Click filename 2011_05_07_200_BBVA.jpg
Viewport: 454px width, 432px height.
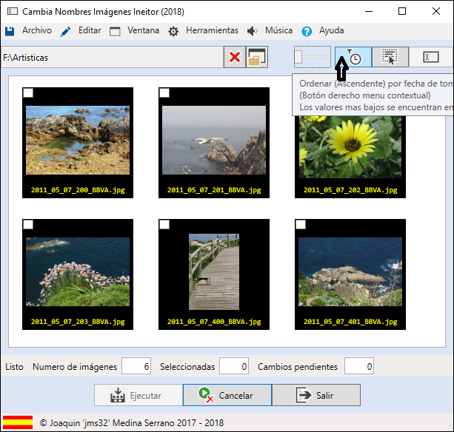(x=78, y=190)
